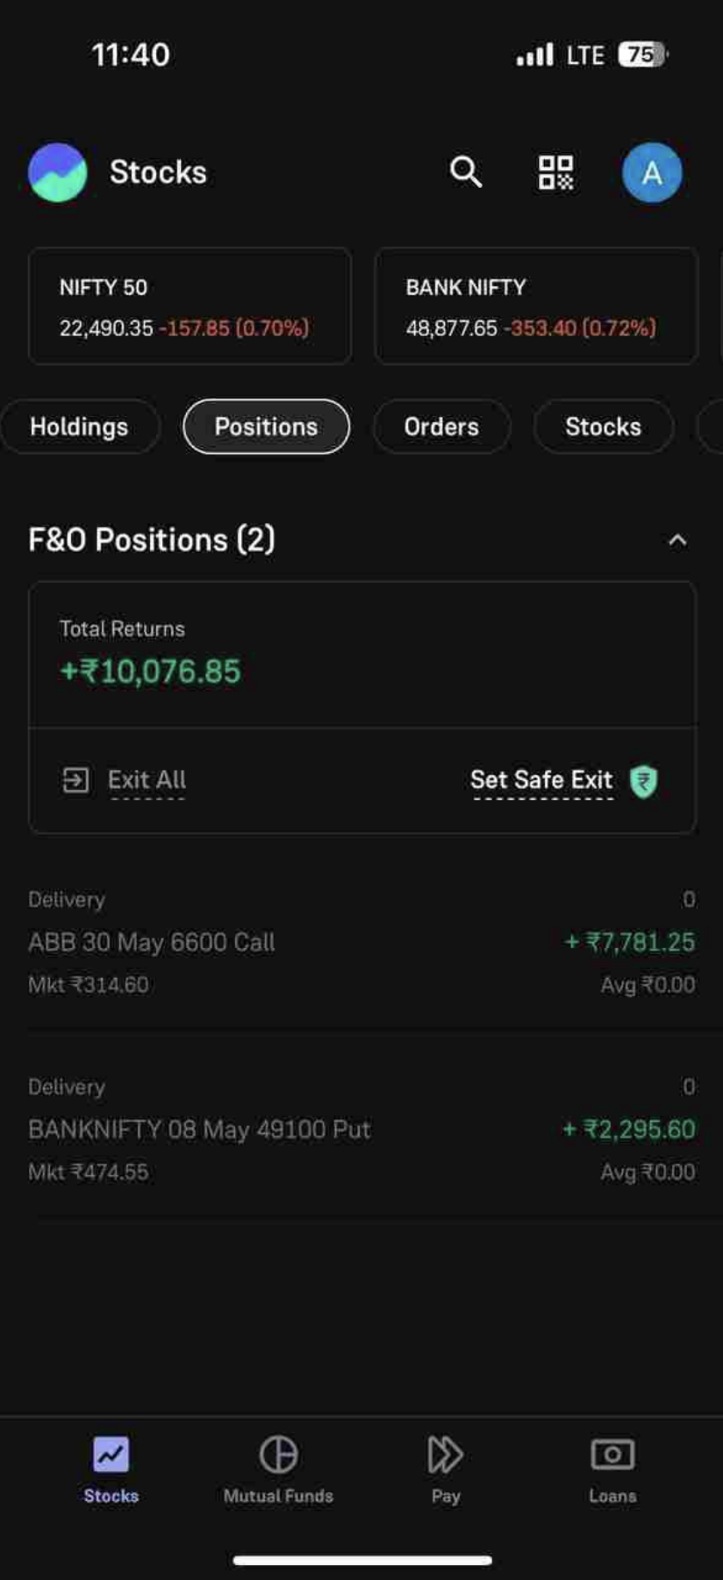
Task: Open the NIFTY 50 index card
Action: pos(190,305)
